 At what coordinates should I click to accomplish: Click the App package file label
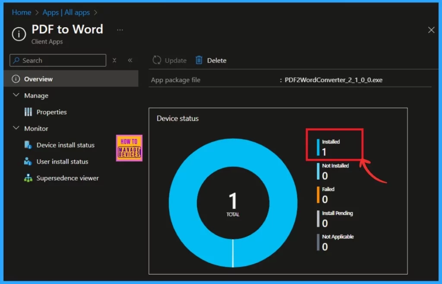tap(176, 80)
